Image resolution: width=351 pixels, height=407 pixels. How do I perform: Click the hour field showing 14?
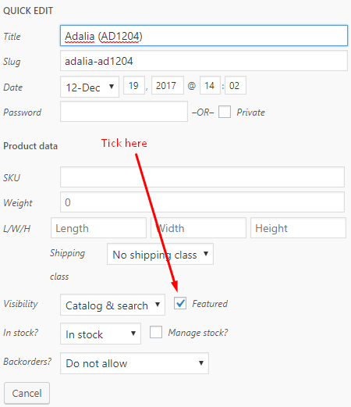210,85
